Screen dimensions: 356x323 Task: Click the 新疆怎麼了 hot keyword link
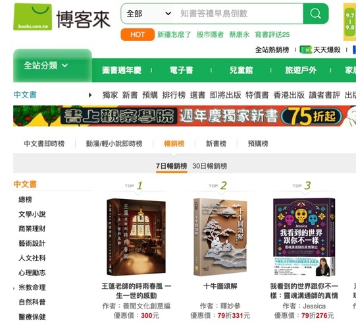click(x=174, y=34)
